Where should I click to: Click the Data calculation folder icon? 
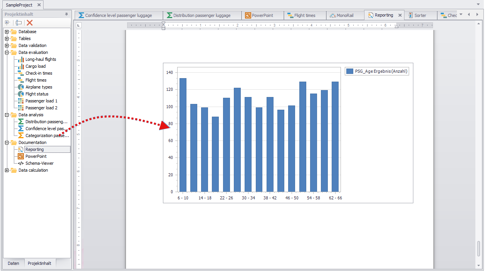pos(14,170)
